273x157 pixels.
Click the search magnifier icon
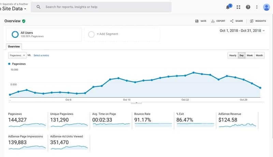pos(38,7)
